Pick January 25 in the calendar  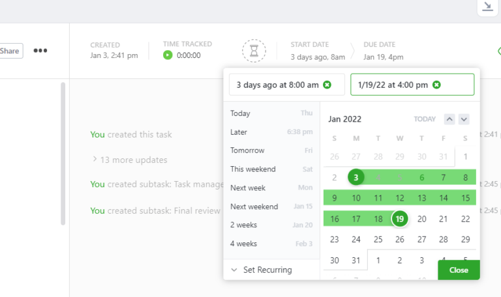click(x=378, y=239)
